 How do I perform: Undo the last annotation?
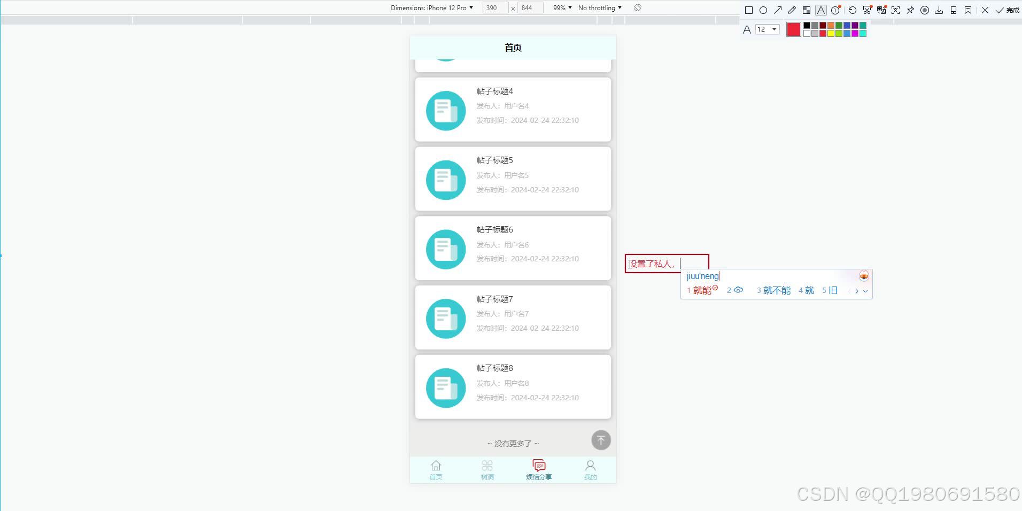point(853,10)
